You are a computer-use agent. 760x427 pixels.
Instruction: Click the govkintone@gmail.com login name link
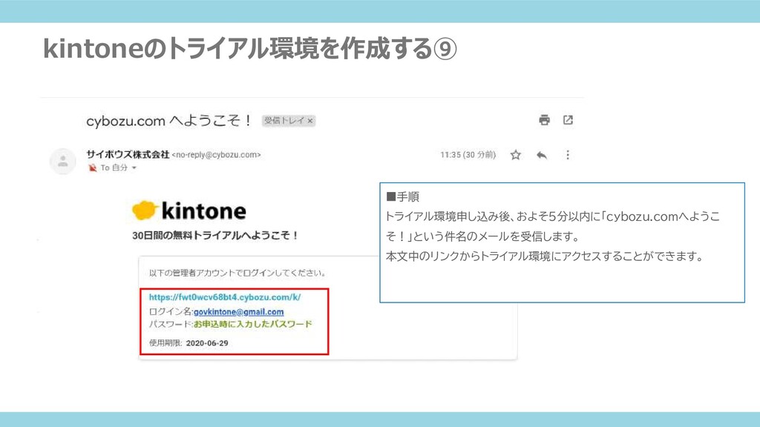238,312
